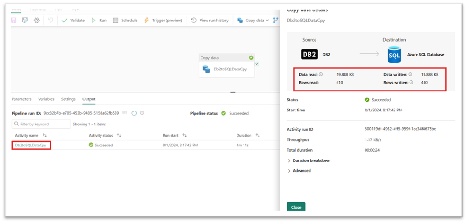Click Rows written info icon
The width and height of the screenshot is (467, 223).
411,83
